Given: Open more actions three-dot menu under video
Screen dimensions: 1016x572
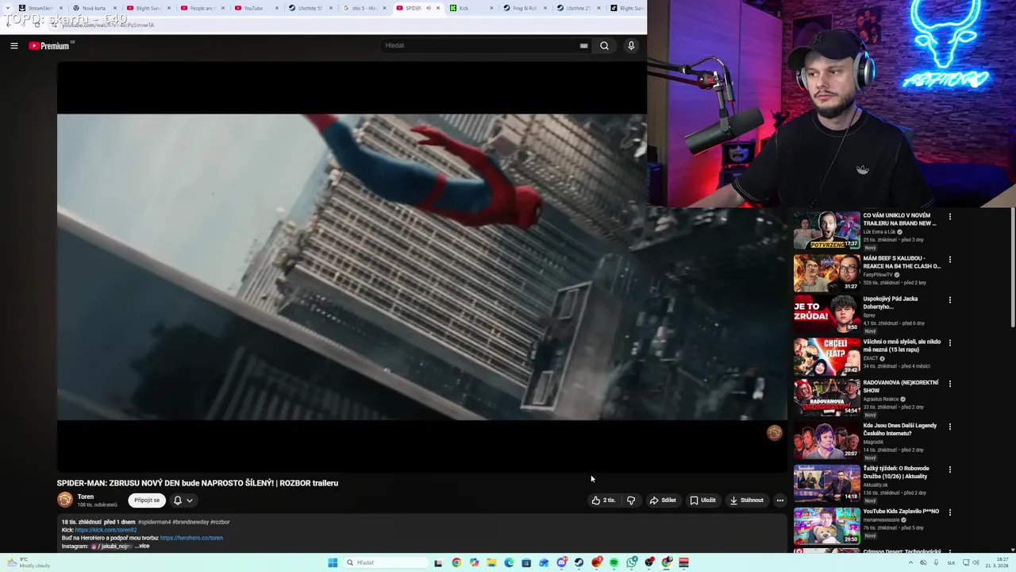Looking at the screenshot, I should point(780,500).
